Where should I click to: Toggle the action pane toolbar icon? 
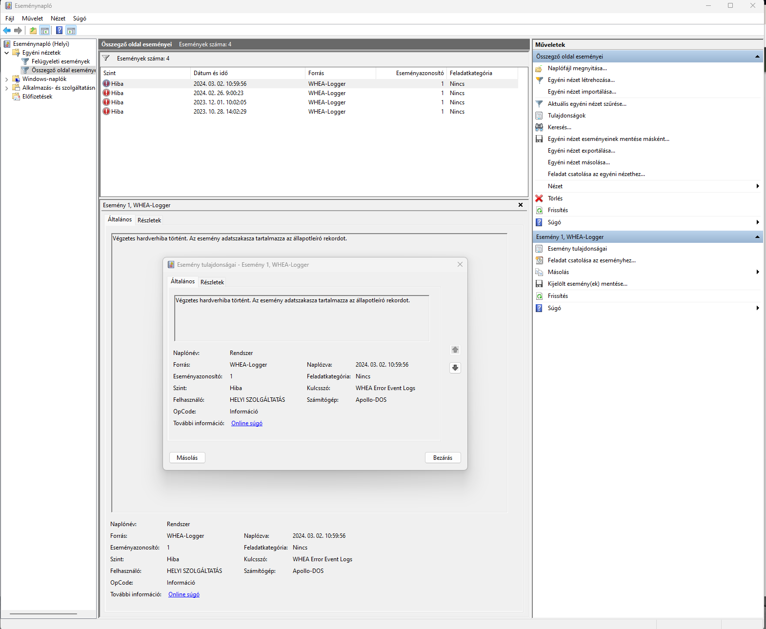click(x=71, y=31)
